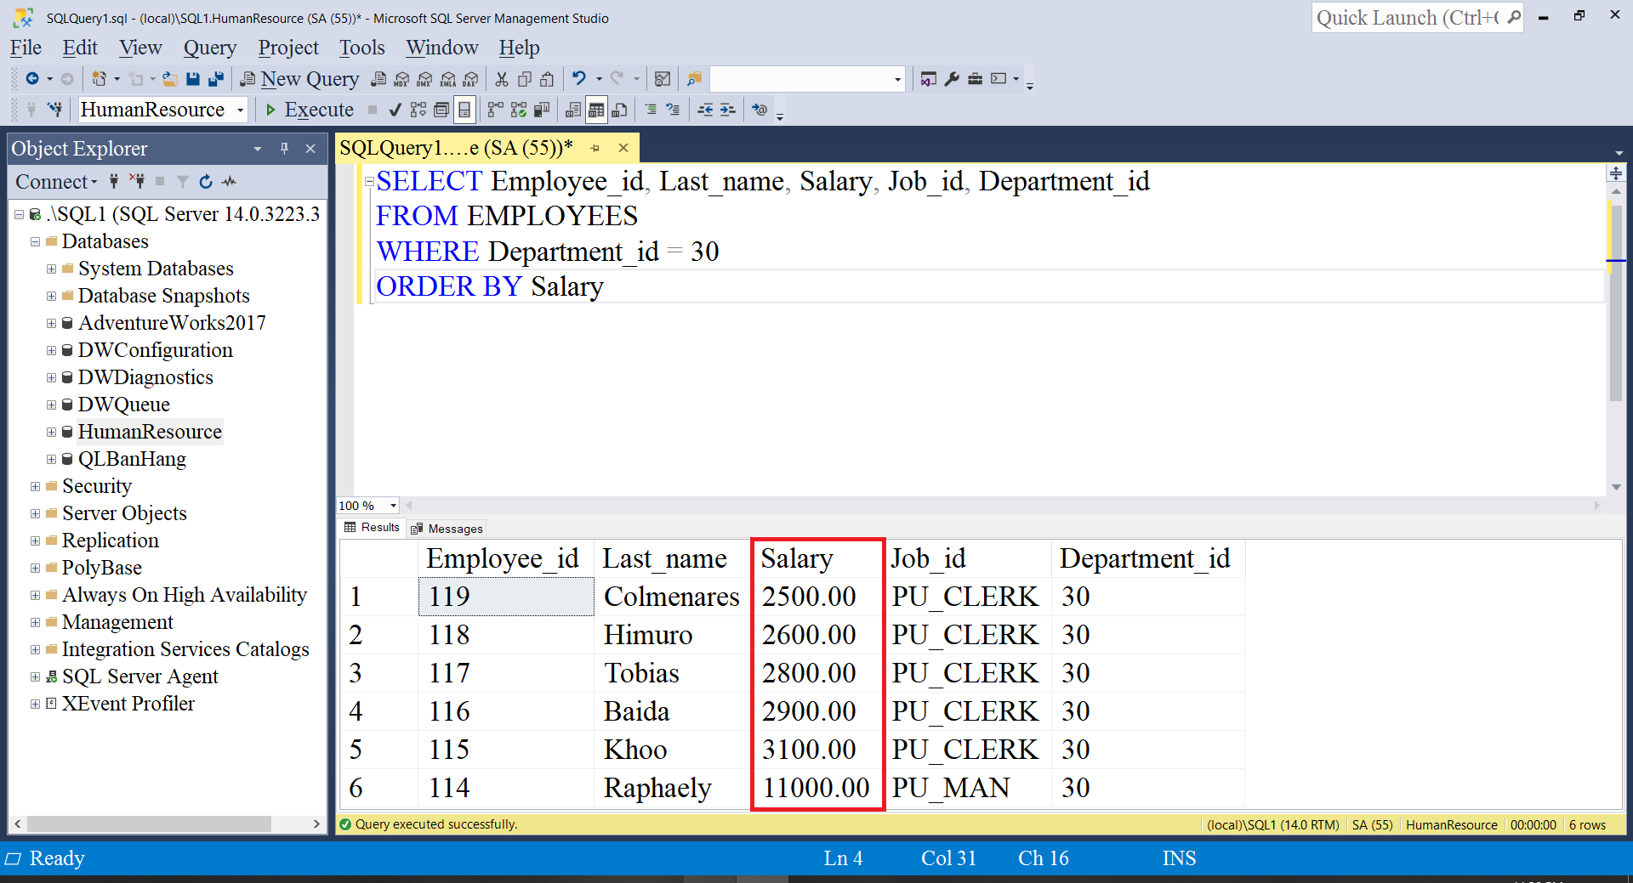
Task: Select the Cut icon on the standard toolbar
Action: 502,78
